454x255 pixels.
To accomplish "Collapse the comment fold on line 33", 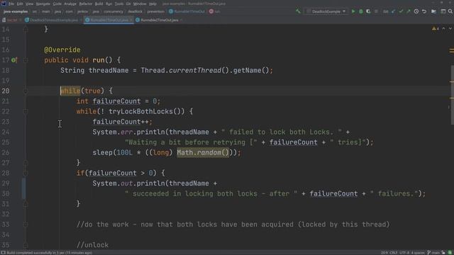I will coord(26,225).
